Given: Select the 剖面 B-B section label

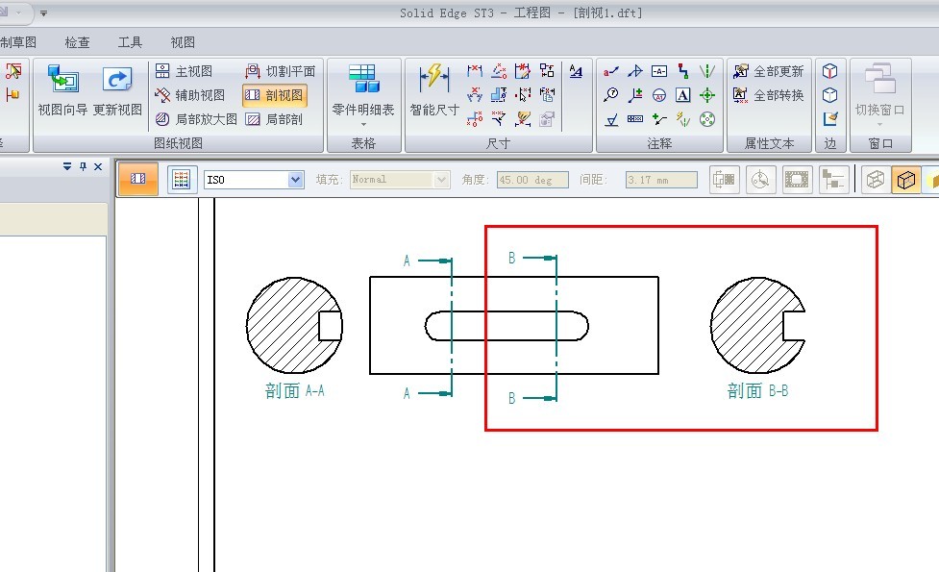Looking at the screenshot, I should (x=757, y=391).
